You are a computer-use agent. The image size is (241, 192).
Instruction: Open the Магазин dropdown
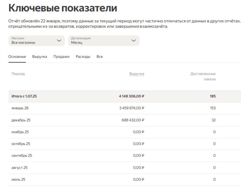[36, 41]
